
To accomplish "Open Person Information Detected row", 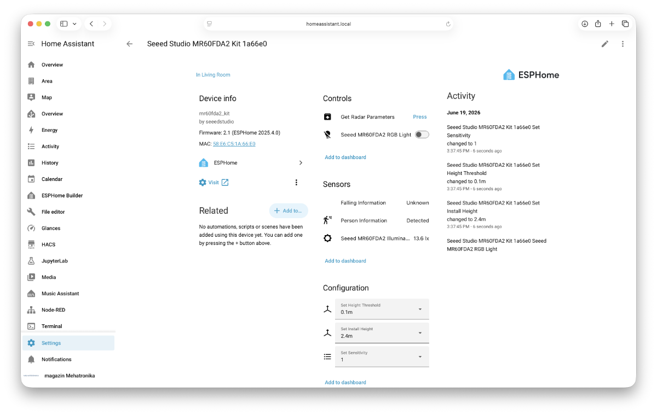I will tap(376, 220).
